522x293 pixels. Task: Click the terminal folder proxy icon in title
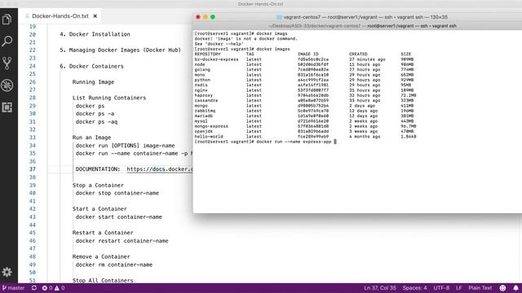tap(279, 17)
